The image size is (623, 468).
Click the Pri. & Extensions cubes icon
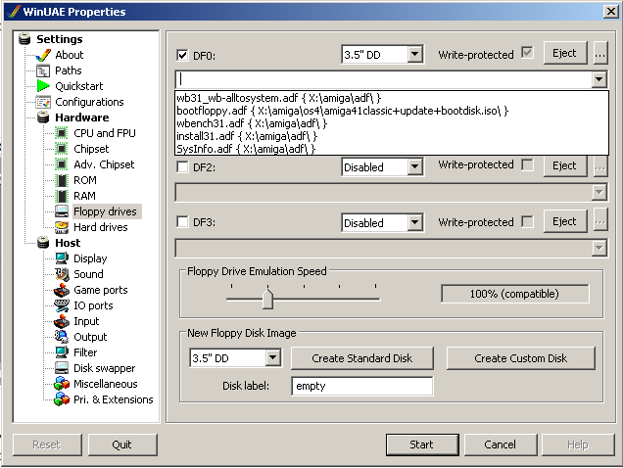pyautogui.click(x=61, y=399)
